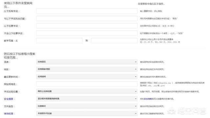Click the 网站或域名 field label
The height and width of the screenshot is (118, 210).
pyautogui.click(x=10, y=84)
